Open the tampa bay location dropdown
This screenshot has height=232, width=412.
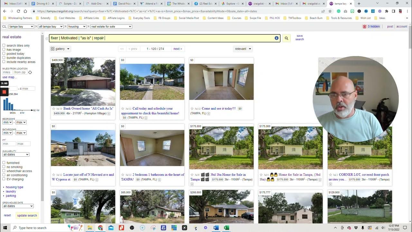21,26
